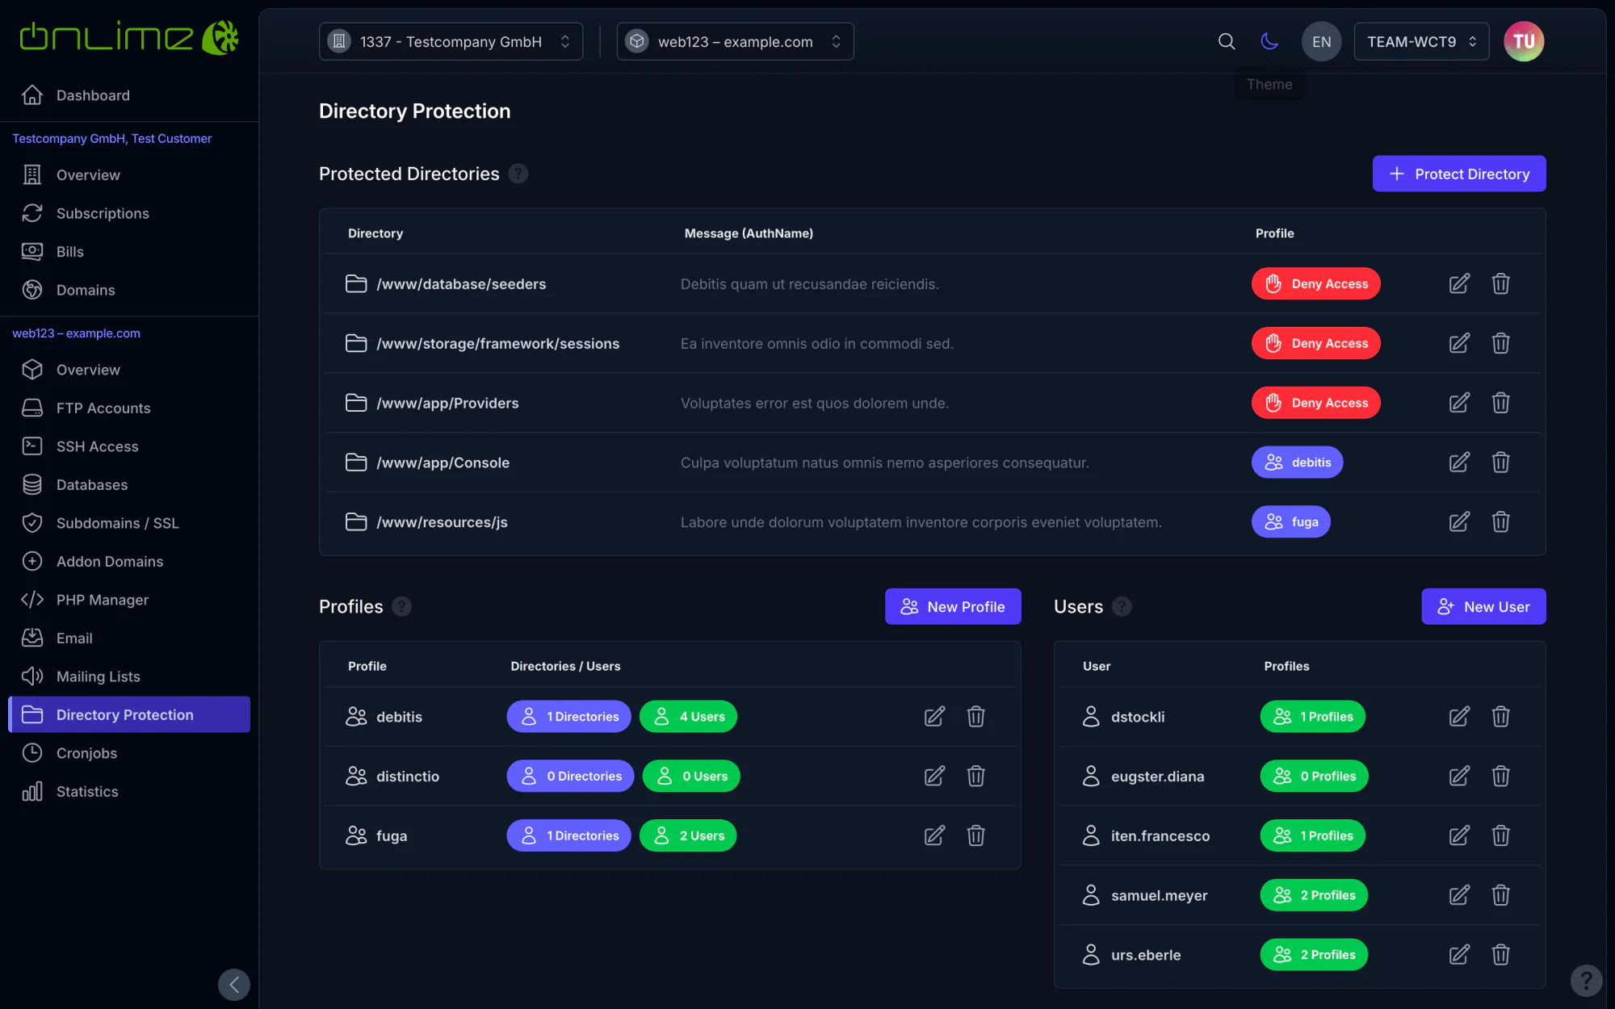
Task: Delete the distinctio profile
Action: 975,776
